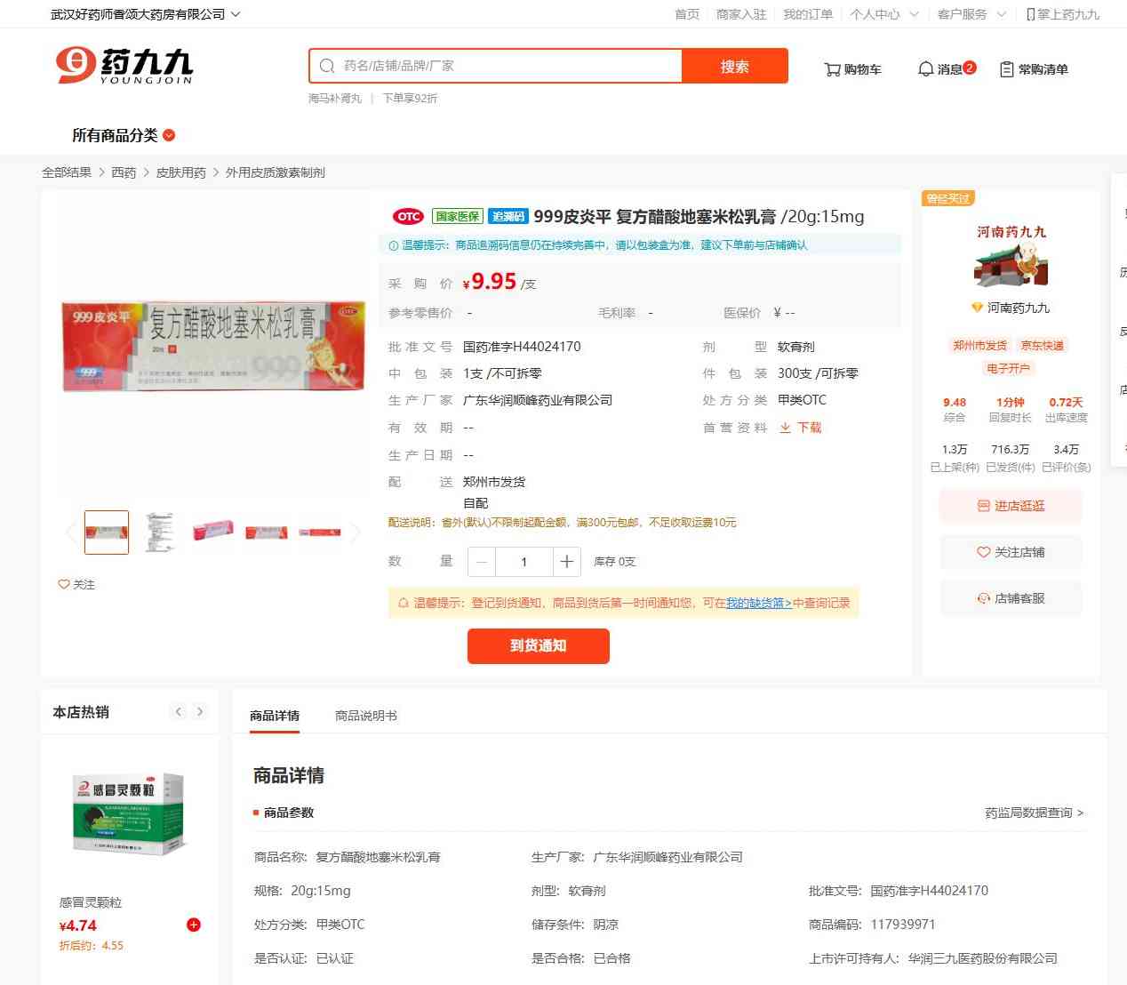Open the 我的缺货篮 link

[x=759, y=603]
